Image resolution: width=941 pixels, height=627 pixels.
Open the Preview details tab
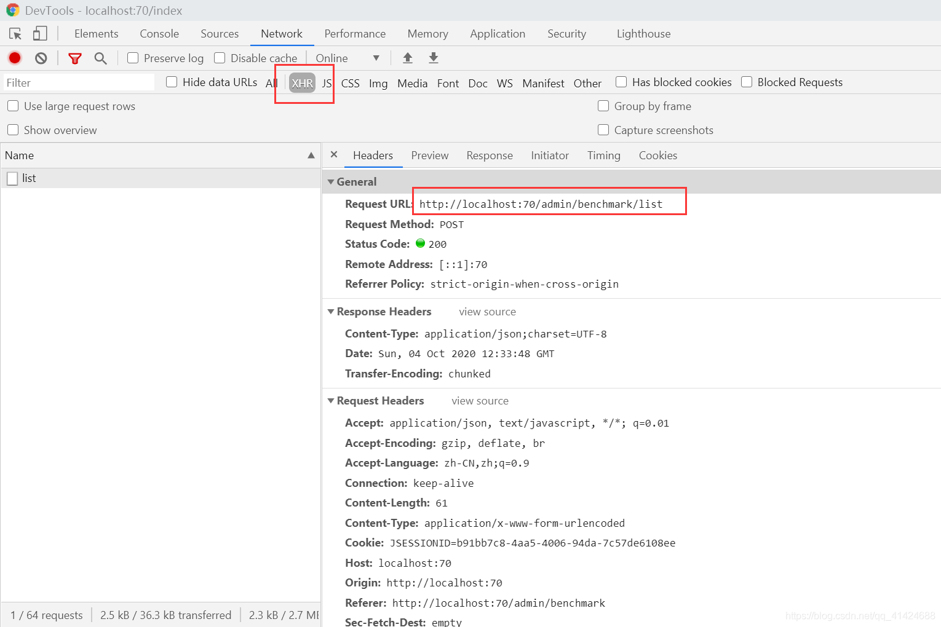coord(430,156)
